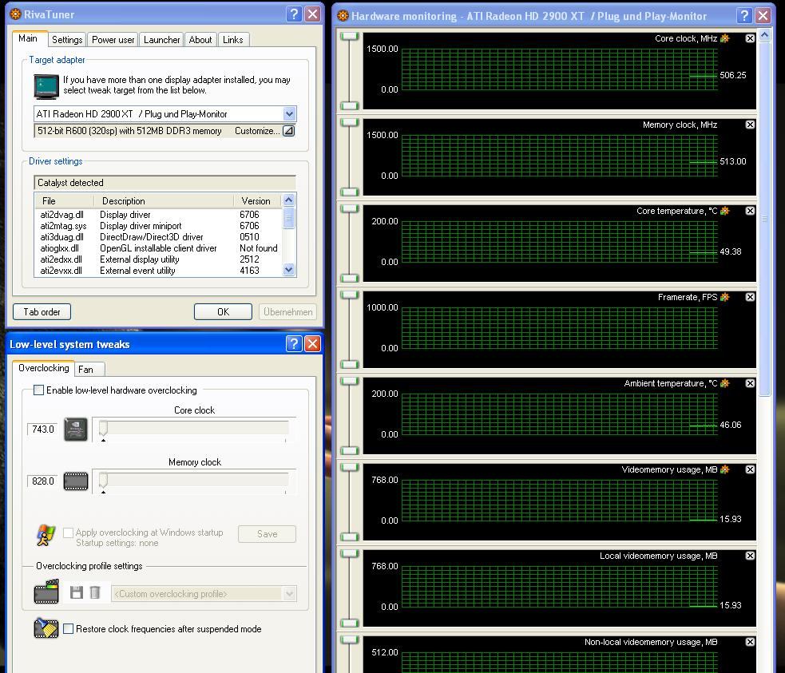Image resolution: width=785 pixels, height=673 pixels.
Task: Open setup icon beside Core temperature title
Action: point(725,211)
